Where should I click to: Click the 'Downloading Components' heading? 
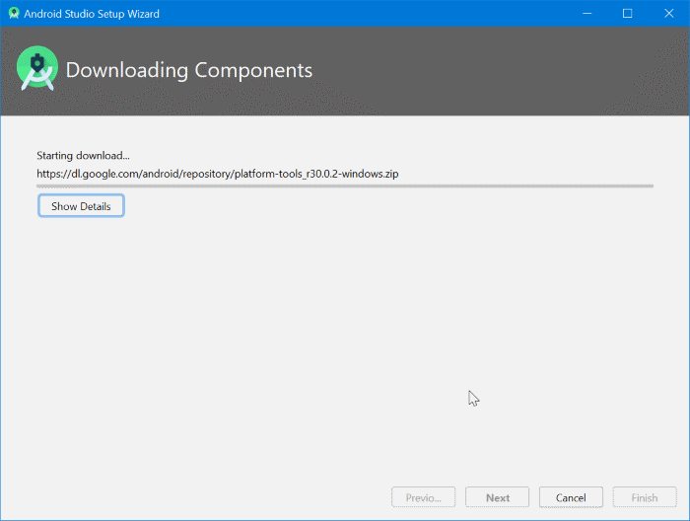point(189,70)
